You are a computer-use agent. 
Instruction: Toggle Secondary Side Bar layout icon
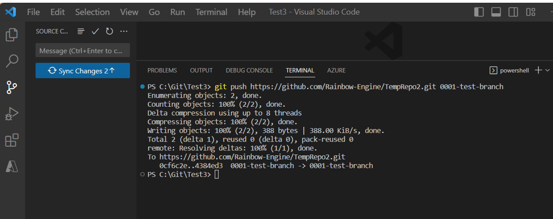pos(513,12)
